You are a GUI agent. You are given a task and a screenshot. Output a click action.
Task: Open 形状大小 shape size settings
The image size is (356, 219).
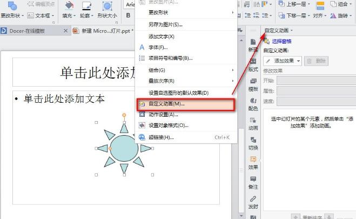(x=107, y=10)
